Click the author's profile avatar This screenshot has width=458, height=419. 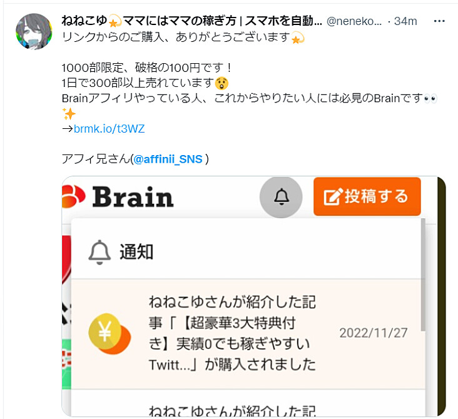coord(34,31)
